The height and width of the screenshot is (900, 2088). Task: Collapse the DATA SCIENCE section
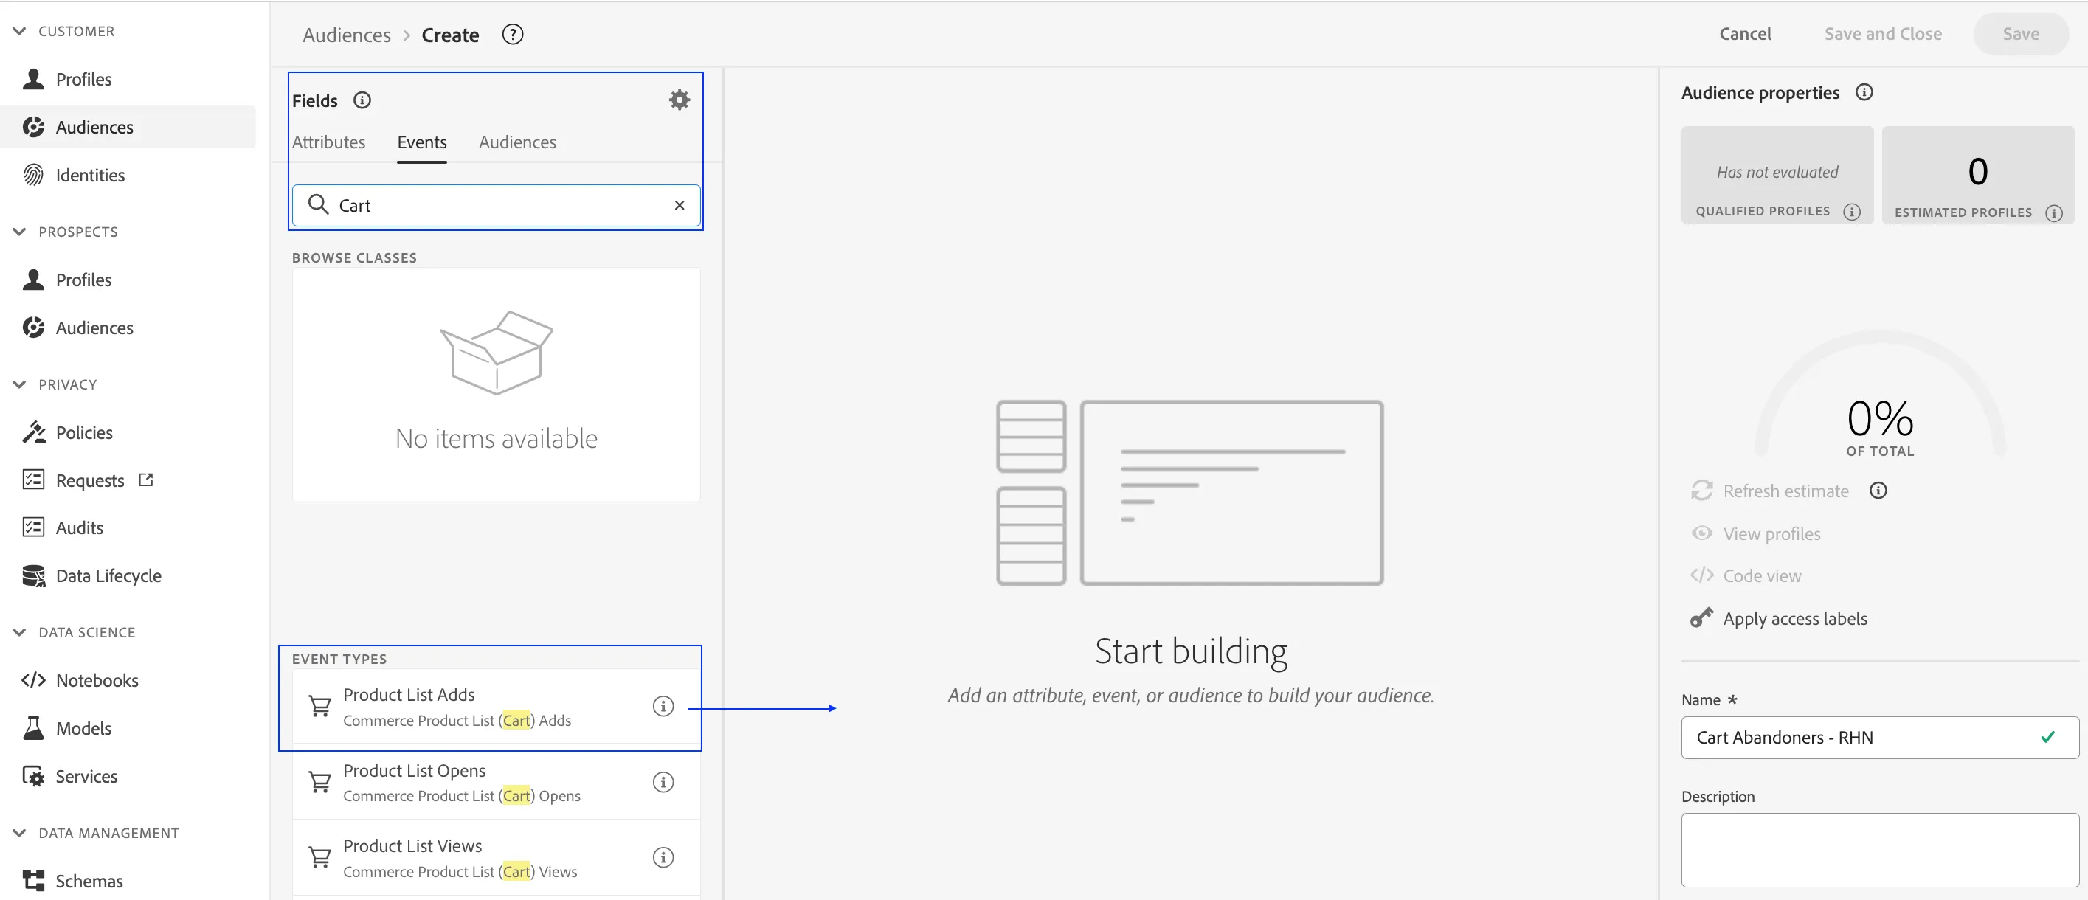point(19,632)
